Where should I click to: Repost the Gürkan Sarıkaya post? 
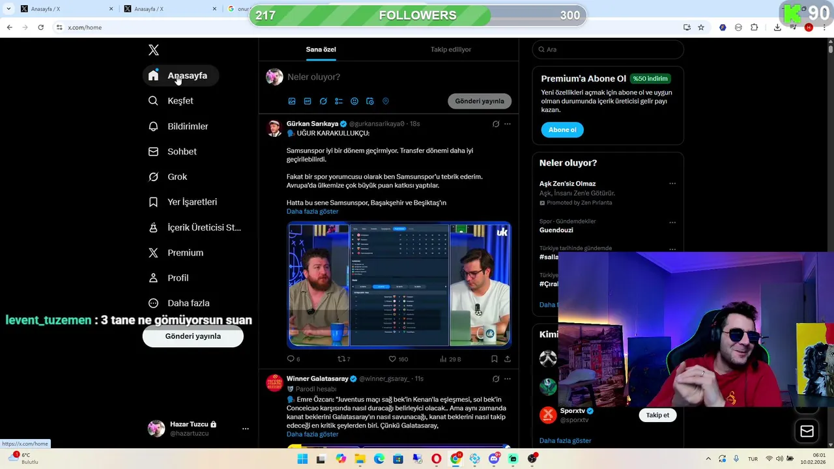tap(344, 359)
